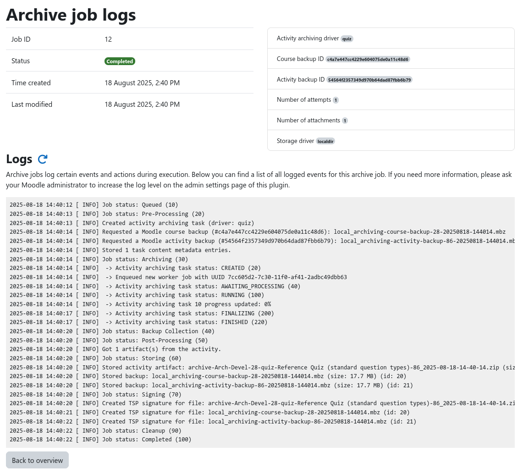
Task: Click log line Got 1 artifact(s) from the activity
Action: (x=116, y=349)
